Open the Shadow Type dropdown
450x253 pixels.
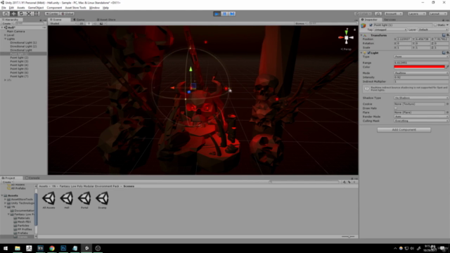coord(421,98)
